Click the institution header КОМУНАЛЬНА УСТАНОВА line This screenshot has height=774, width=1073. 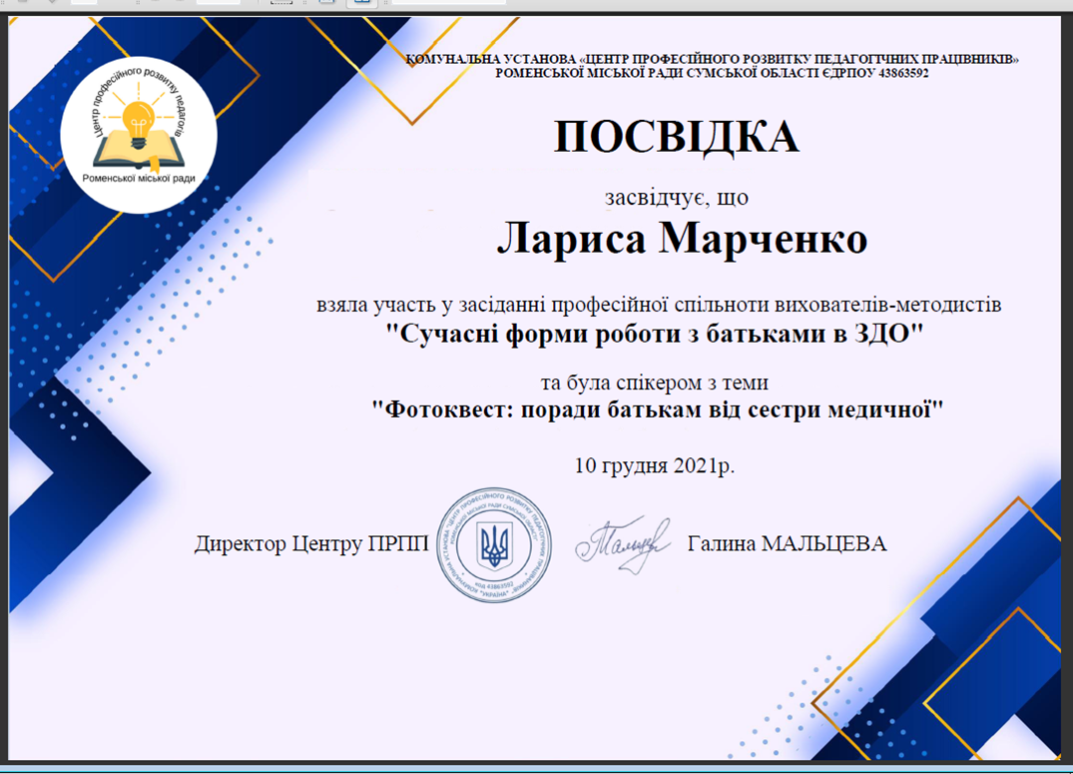pyautogui.click(x=712, y=60)
